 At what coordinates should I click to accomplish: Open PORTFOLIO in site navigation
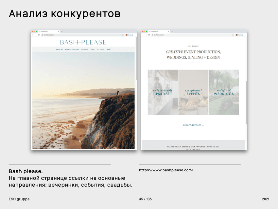click(85, 49)
